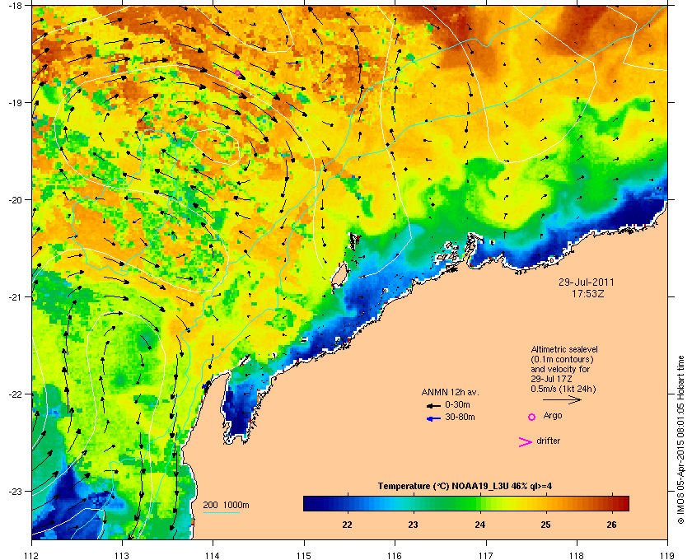Click the 200 1000m isobath label
The width and height of the screenshot is (692, 560).
click(x=226, y=505)
